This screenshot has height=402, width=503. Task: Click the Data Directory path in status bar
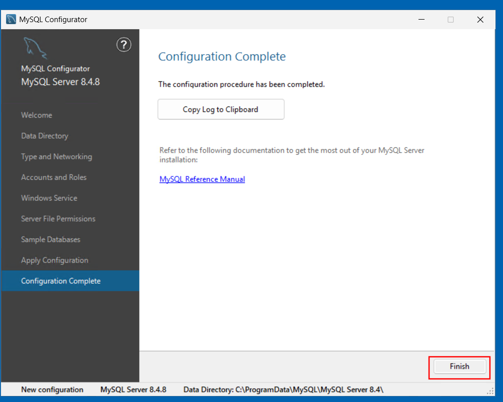click(283, 389)
